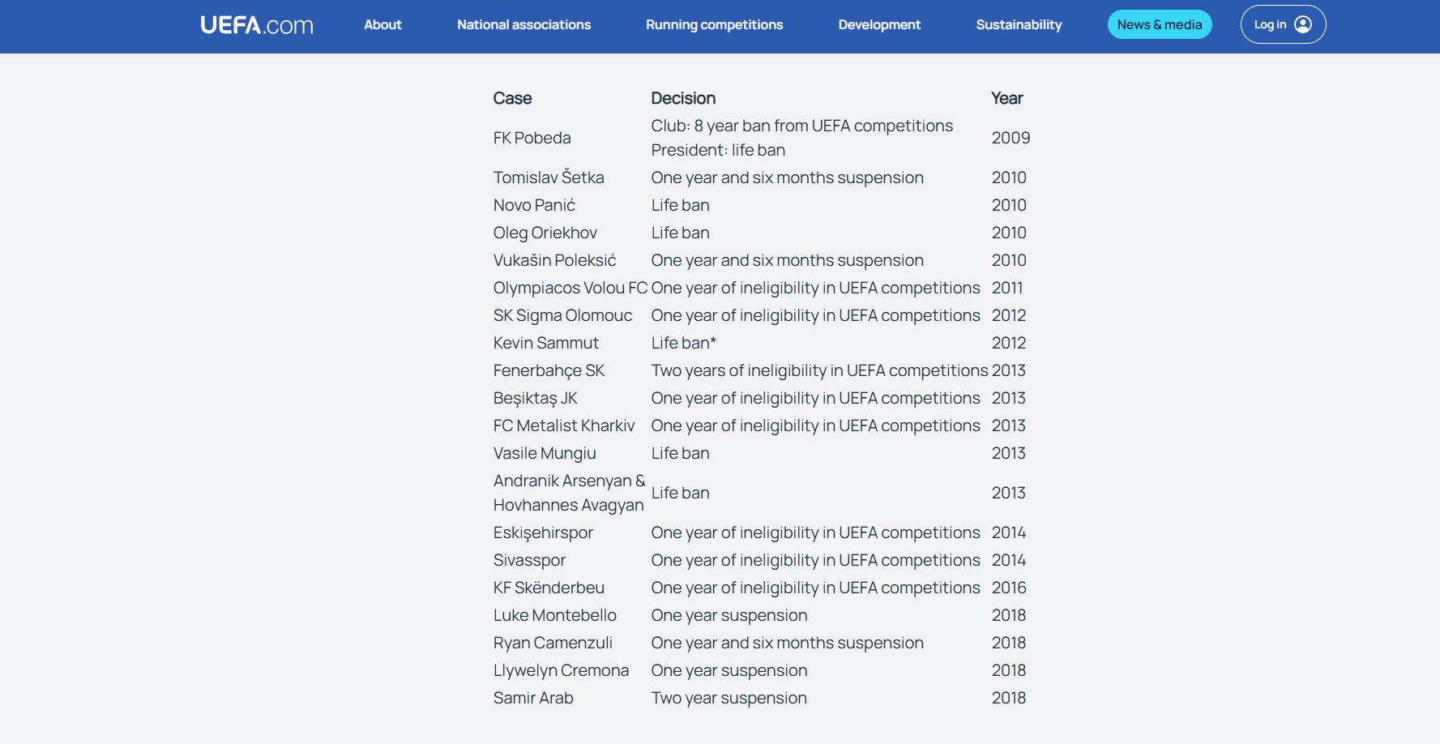
Task: Open the FK Pobeda case link
Action: pos(532,138)
